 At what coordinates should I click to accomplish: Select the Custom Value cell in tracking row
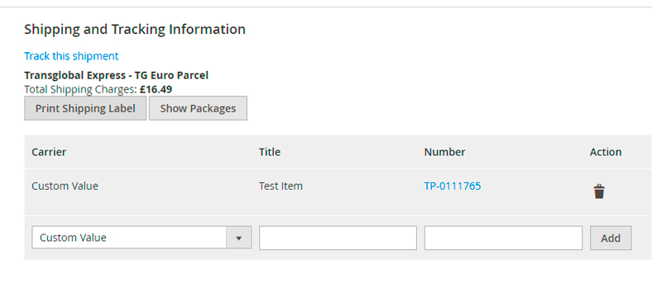coord(65,186)
